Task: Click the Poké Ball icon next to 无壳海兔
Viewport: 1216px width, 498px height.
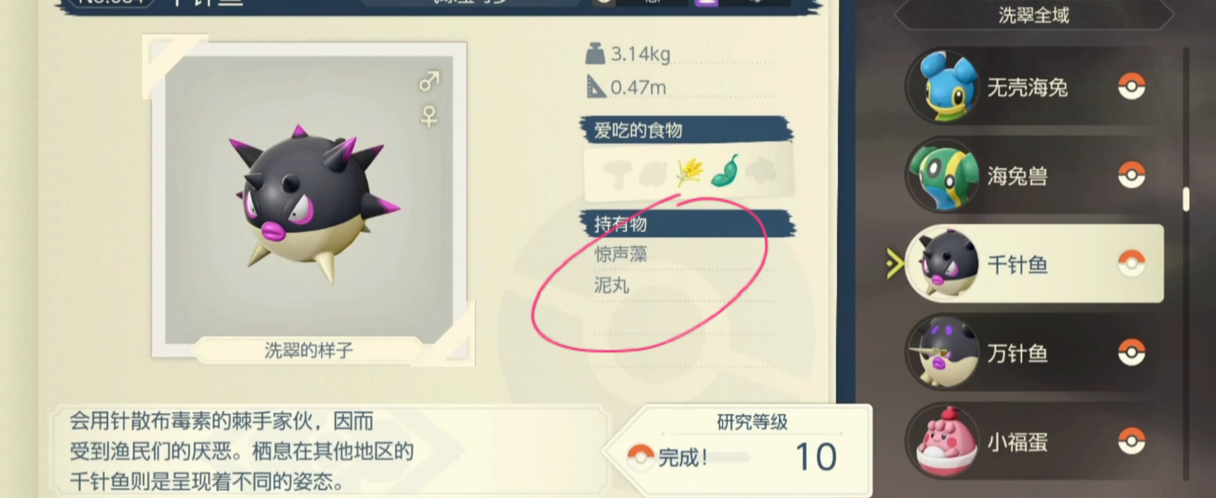Action: (1131, 87)
